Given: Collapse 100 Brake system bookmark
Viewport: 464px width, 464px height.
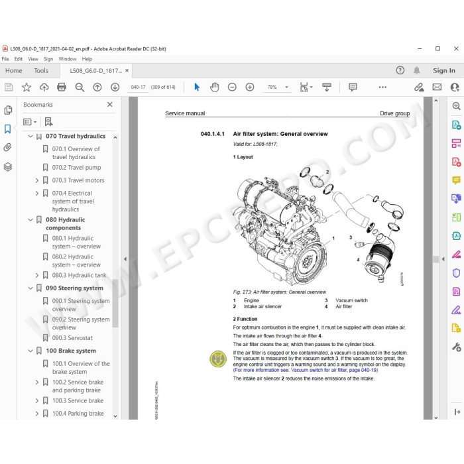Looking at the screenshot, I should (x=30, y=351).
